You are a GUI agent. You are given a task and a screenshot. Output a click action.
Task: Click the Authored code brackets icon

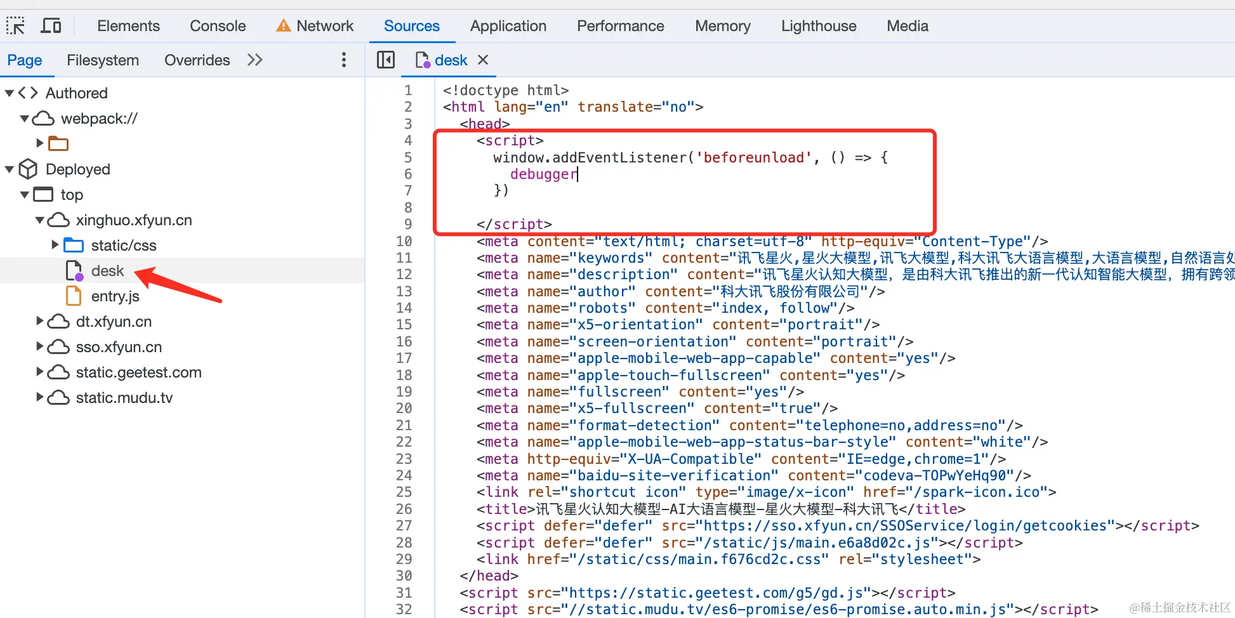coord(28,93)
